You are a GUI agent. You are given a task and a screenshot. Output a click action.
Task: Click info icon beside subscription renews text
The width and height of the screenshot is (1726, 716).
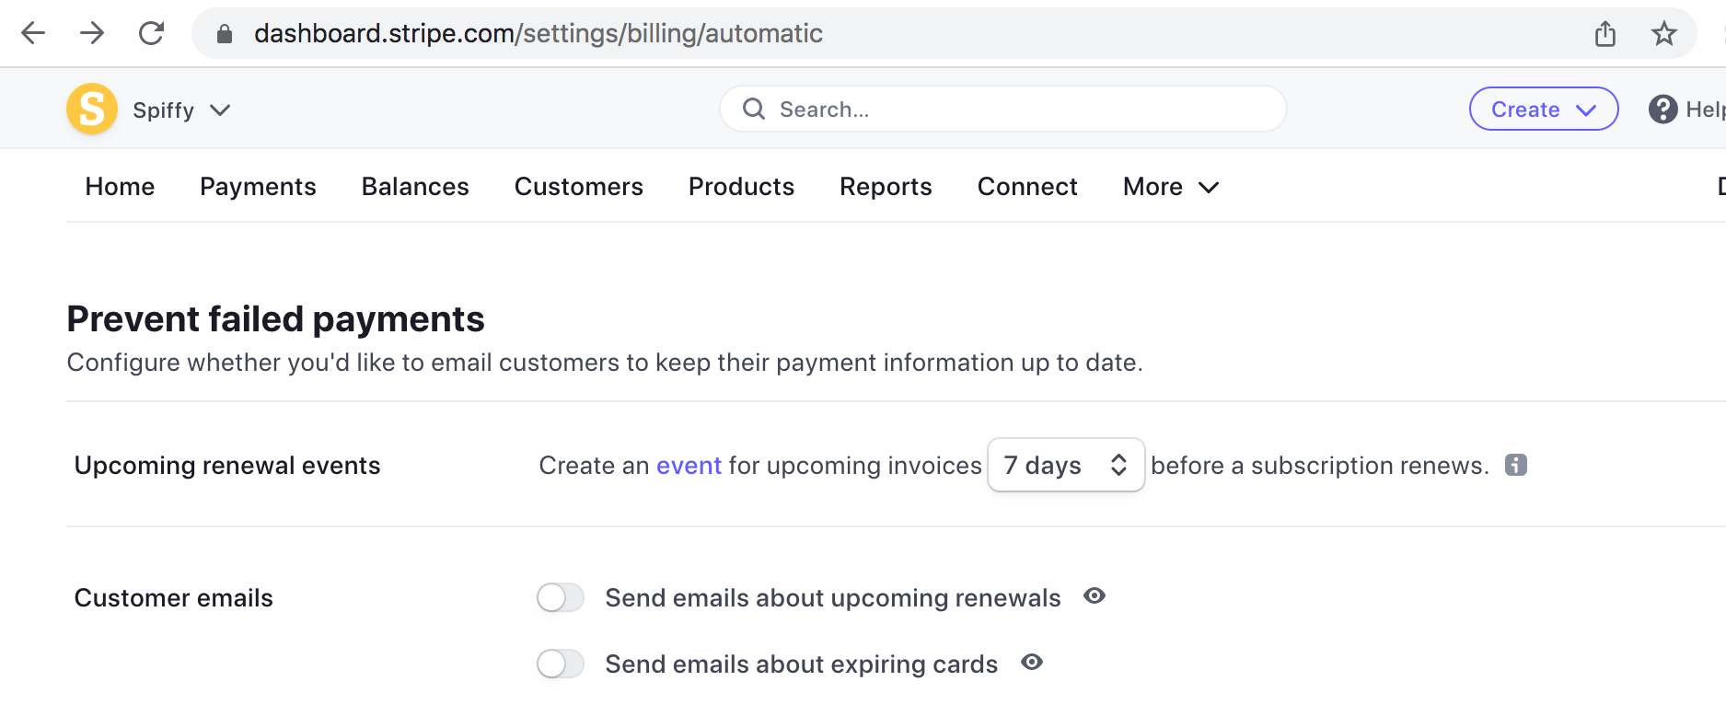[1516, 465]
